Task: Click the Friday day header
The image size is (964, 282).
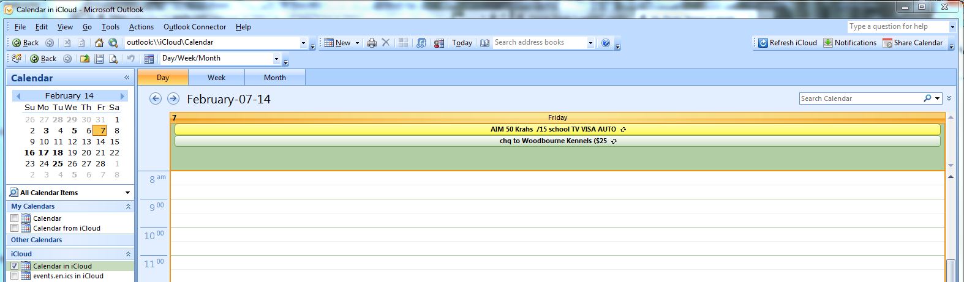Action: pyautogui.click(x=557, y=117)
